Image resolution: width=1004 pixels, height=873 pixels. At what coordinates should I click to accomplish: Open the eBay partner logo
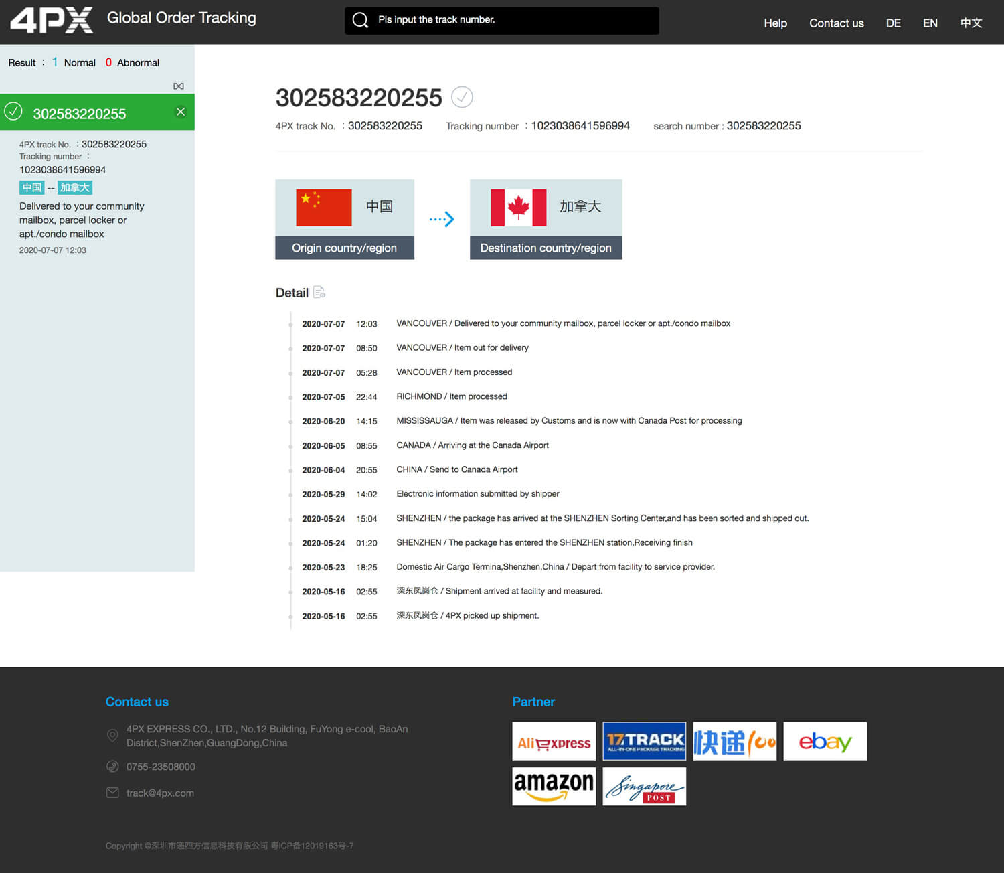pos(825,741)
